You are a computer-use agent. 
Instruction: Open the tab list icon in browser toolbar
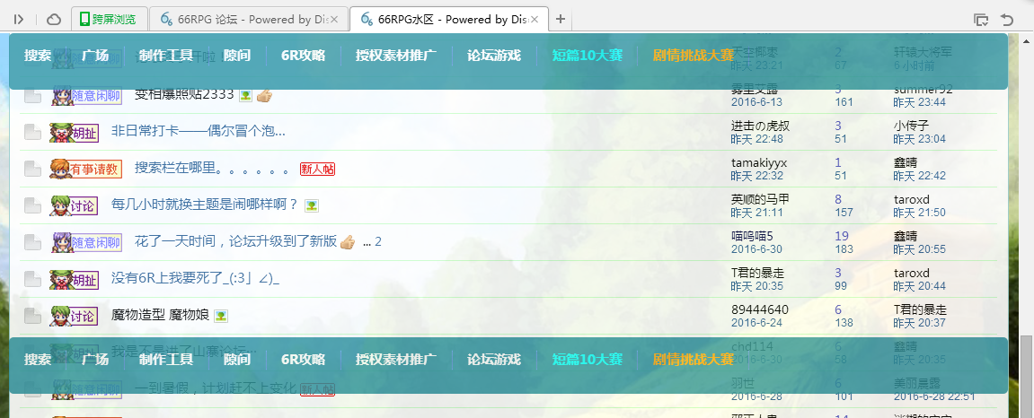click(x=981, y=19)
